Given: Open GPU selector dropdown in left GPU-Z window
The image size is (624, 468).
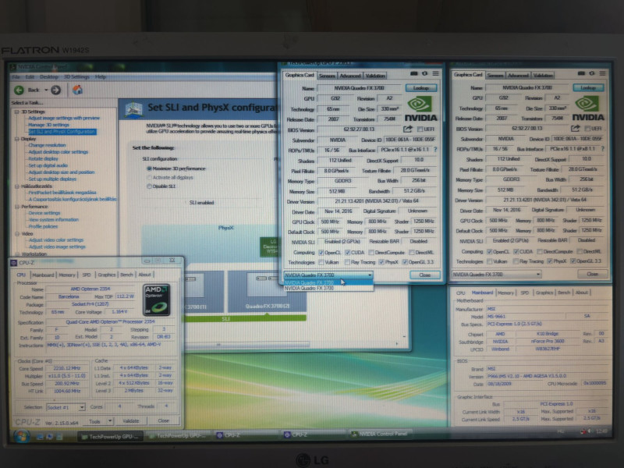Looking at the screenshot, I should 328,275.
